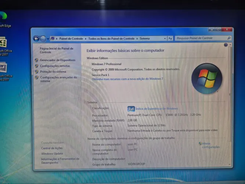The image size is (245, 184).
Task: Close the Sistema window
Action: 227,29
